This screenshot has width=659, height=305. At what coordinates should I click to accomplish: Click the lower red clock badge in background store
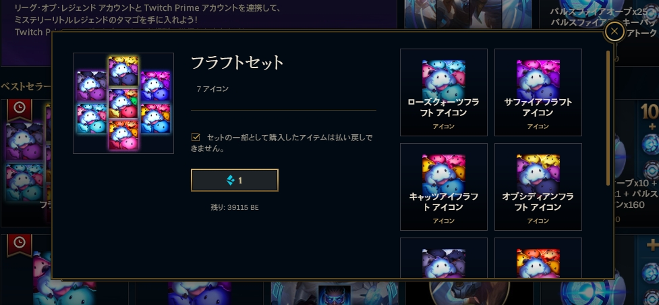(19, 244)
